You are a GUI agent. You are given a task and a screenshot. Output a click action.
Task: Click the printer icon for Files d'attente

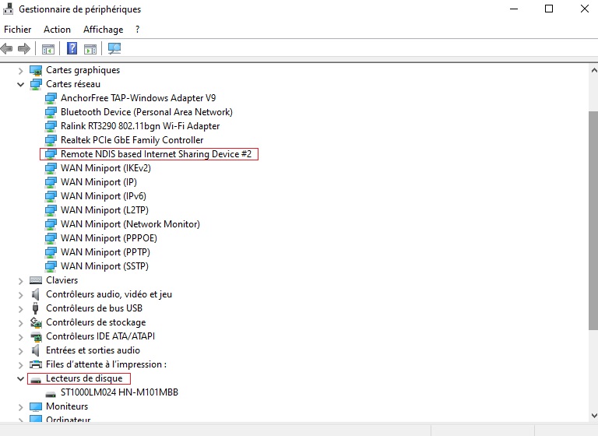coord(36,364)
